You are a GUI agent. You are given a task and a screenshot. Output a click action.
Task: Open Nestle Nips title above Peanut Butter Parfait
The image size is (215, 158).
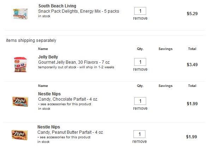pyautogui.click(x=49, y=127)
